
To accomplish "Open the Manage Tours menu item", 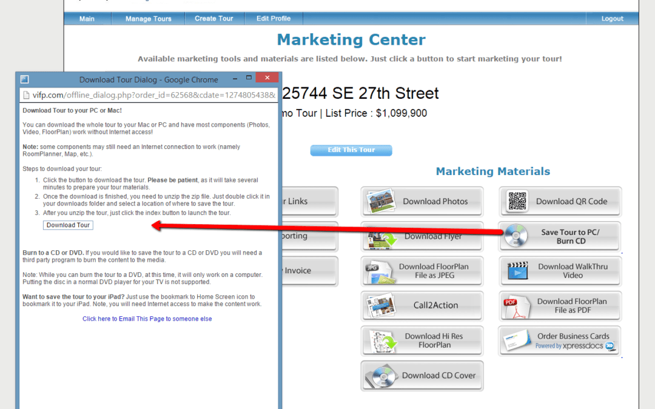I will (148, 19).
